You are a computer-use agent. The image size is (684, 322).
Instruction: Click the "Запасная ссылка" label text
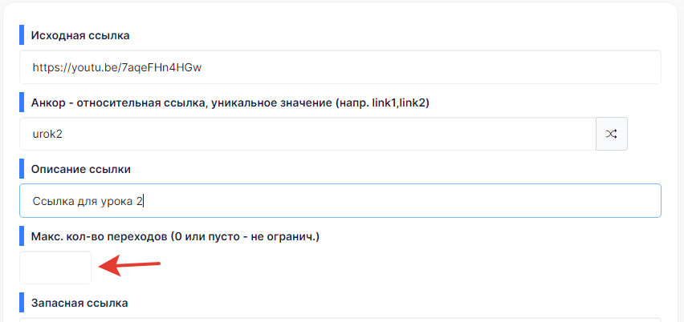[x=79, y=303]
